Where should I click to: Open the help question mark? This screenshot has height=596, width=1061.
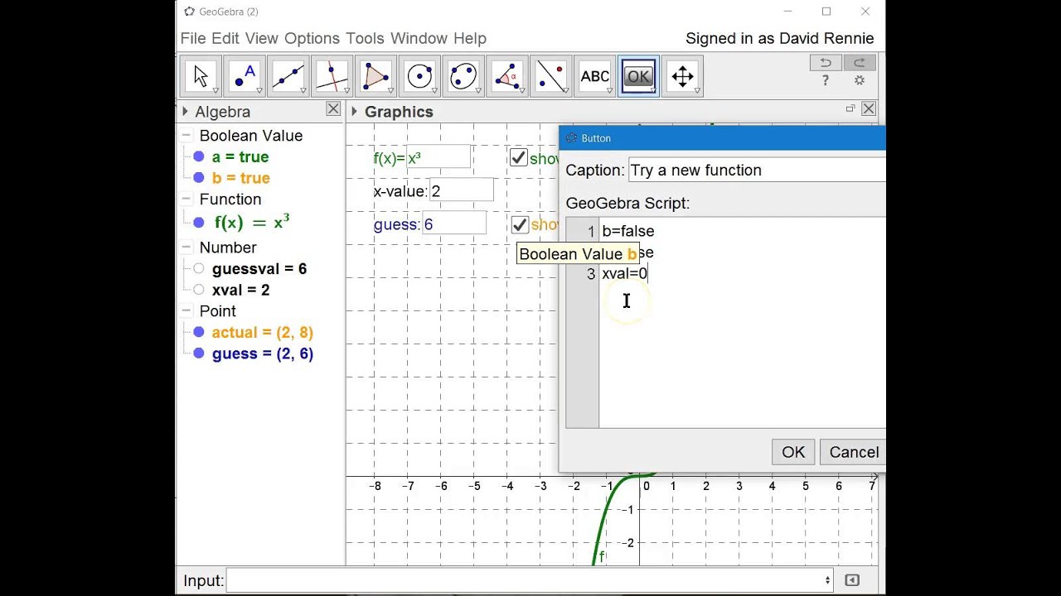click(826, 81)
